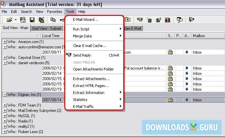The image size is (225, 138).
Task: Select Open Attachments Folder menu entry
Action: 94,69
